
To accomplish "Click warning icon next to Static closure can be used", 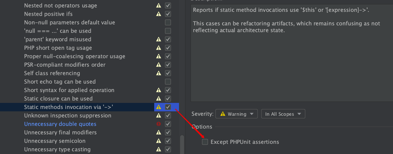I will pyautogui.click(x=158, y=98).
